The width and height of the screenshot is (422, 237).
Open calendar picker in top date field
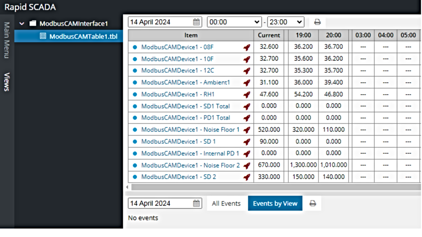[197, 22]
